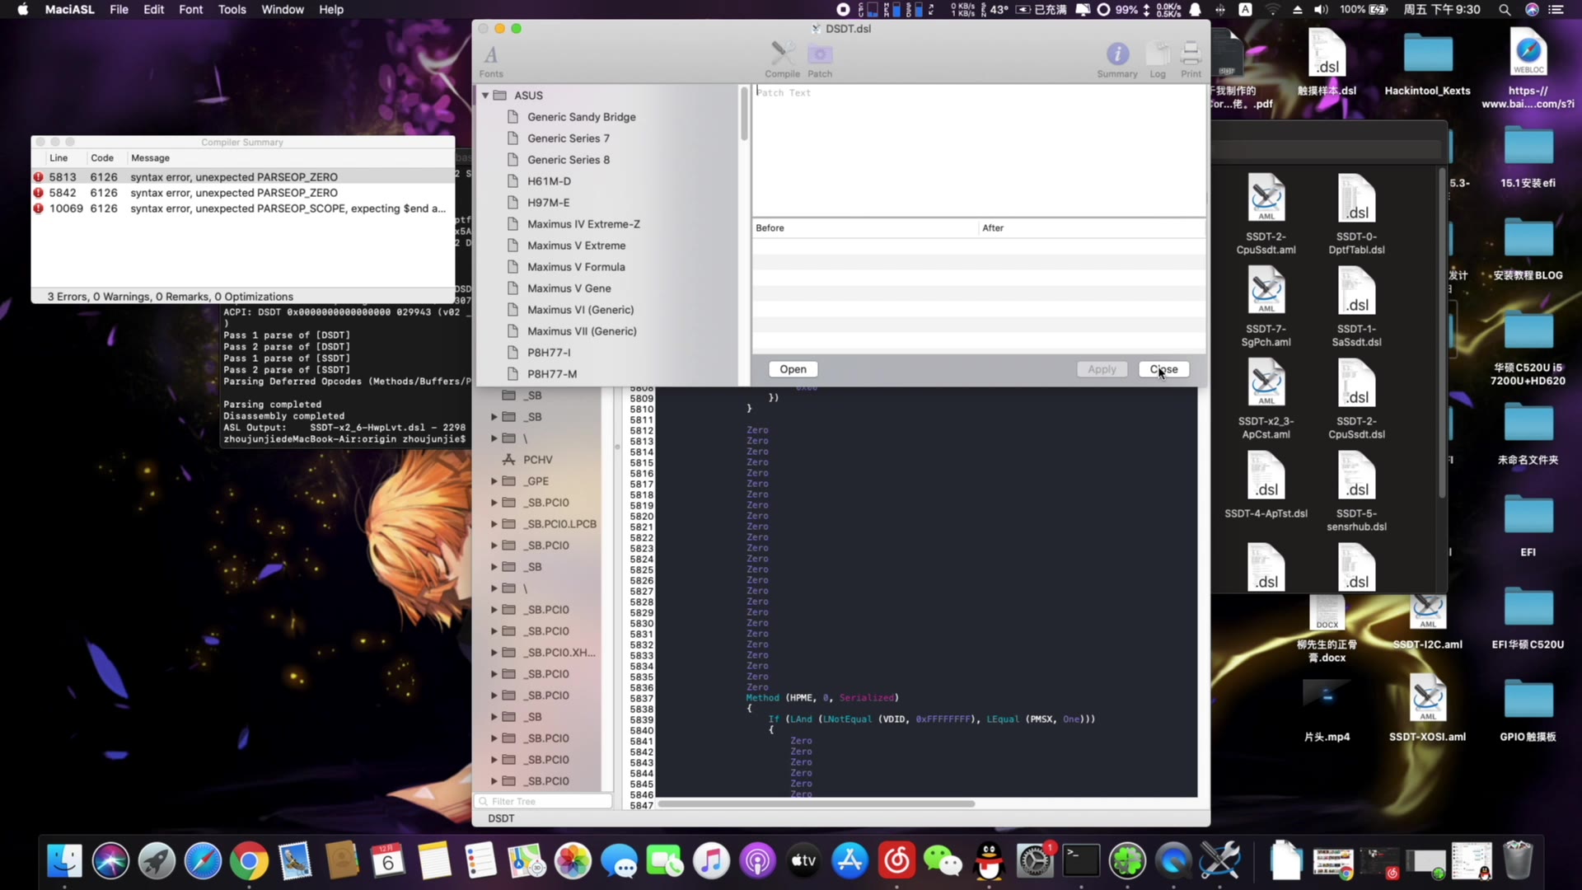Expand the ASUS patches folder
Image resolution: width=1582 pixels, height=890 pixels.
484,96
